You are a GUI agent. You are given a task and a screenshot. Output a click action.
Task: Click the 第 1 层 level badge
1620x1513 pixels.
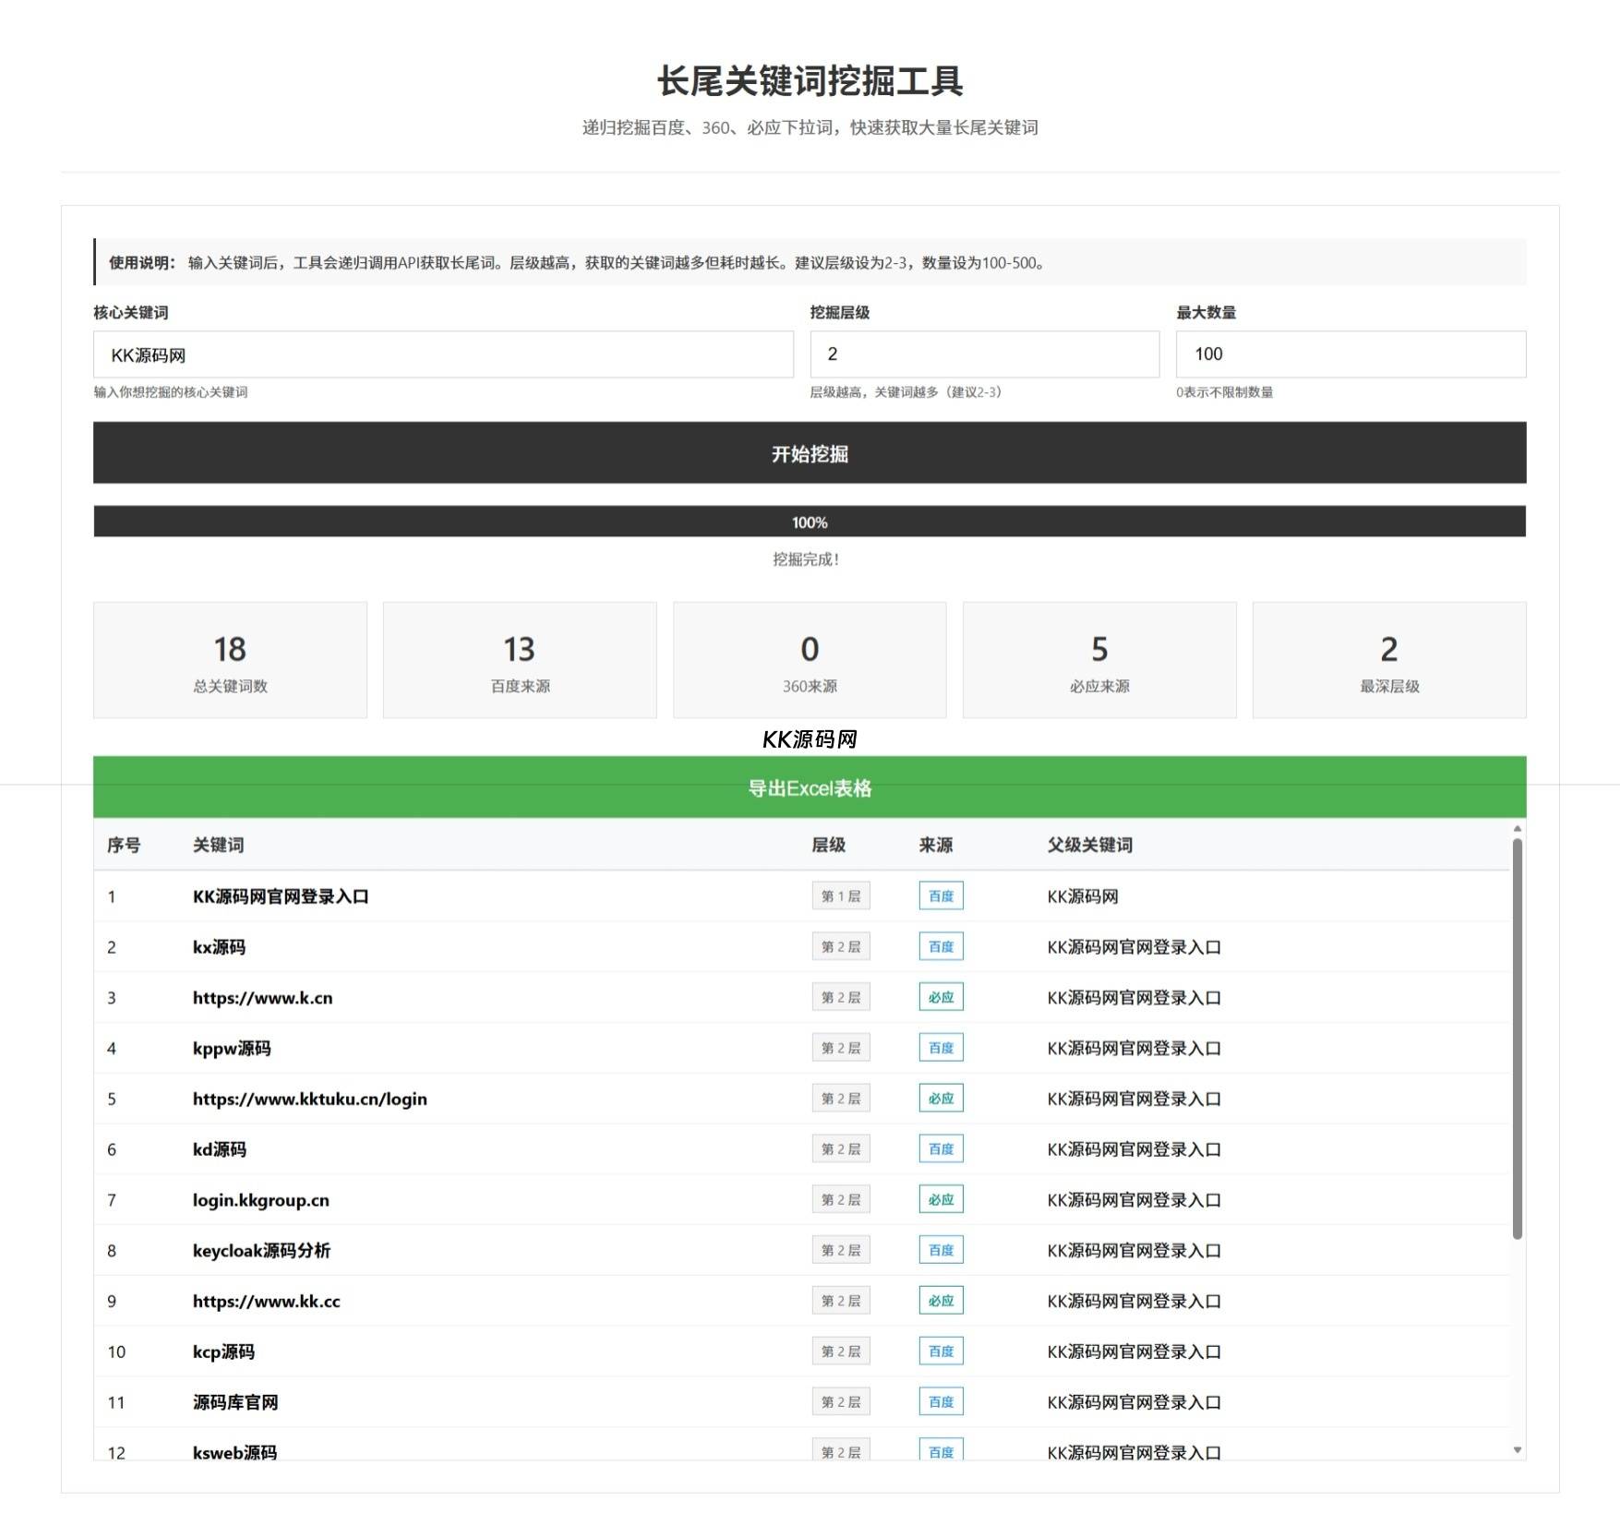pyautogui.click(x=841, y=895)
